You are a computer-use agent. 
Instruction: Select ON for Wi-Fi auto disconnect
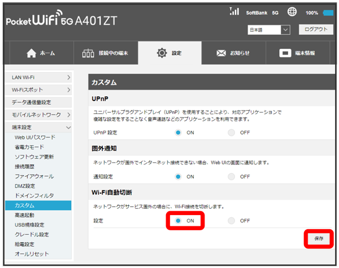179,221
